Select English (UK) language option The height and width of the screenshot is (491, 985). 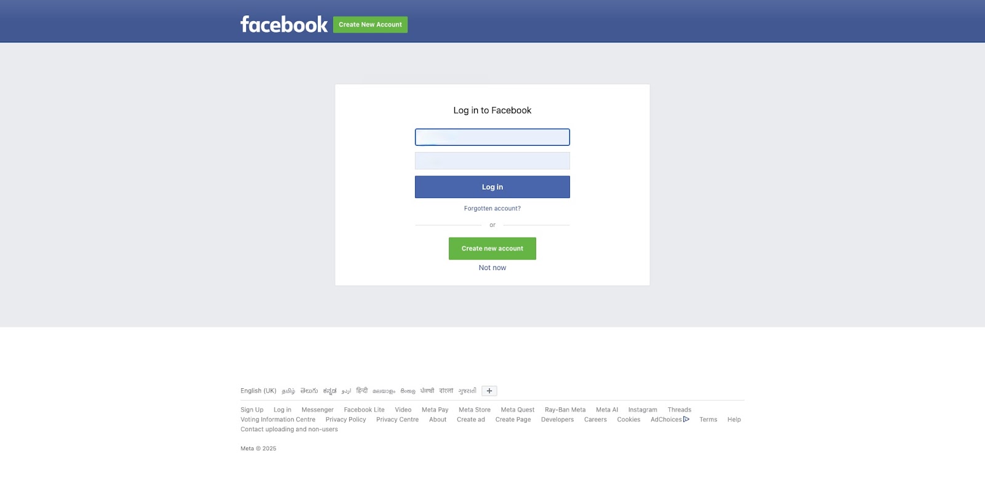coord(259,391)
